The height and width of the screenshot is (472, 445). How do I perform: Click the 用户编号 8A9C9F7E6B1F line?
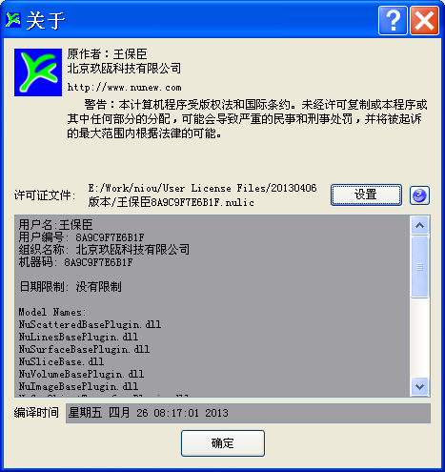click(x=81, y=237)
